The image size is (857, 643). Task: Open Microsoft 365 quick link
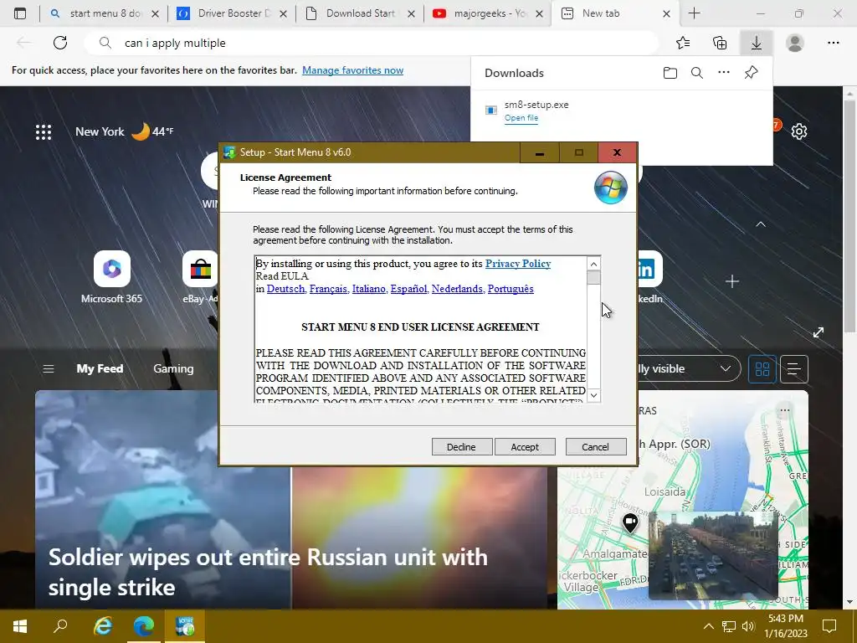[111, 277]
